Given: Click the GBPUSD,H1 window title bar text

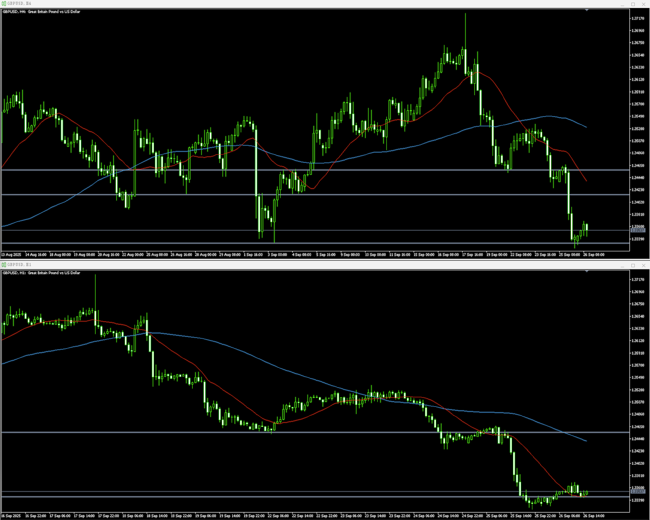Looking at the screenshot, I should [x=19, y=265].
